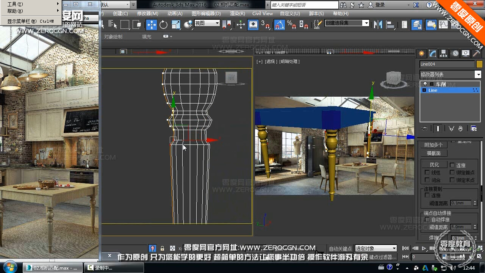The height and width of the screenshot is (273, 485).
Task: Toggle Window/Crossing selection mode
Action: click(x=137, y=25)
